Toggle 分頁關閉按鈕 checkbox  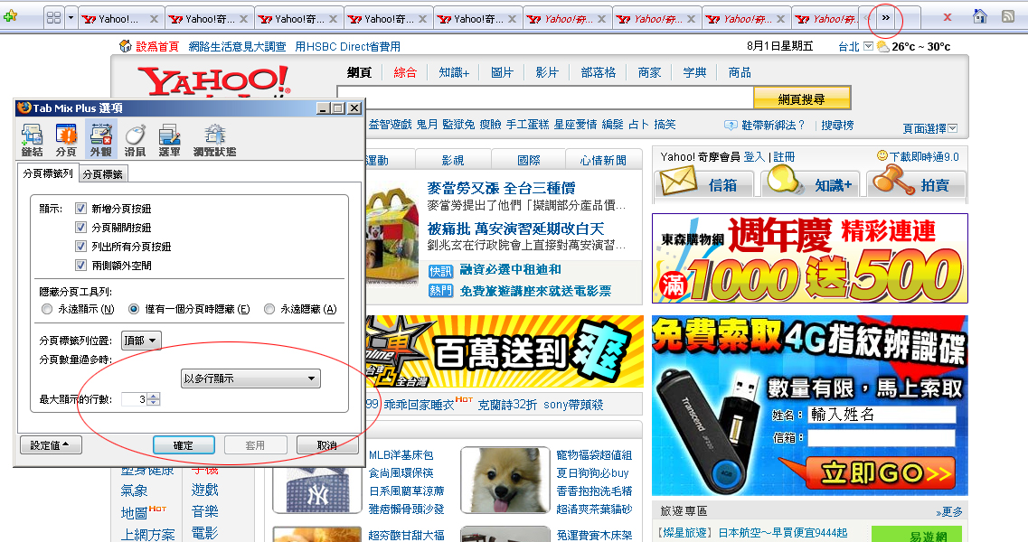pyautogui.click(x=80, y=228)
